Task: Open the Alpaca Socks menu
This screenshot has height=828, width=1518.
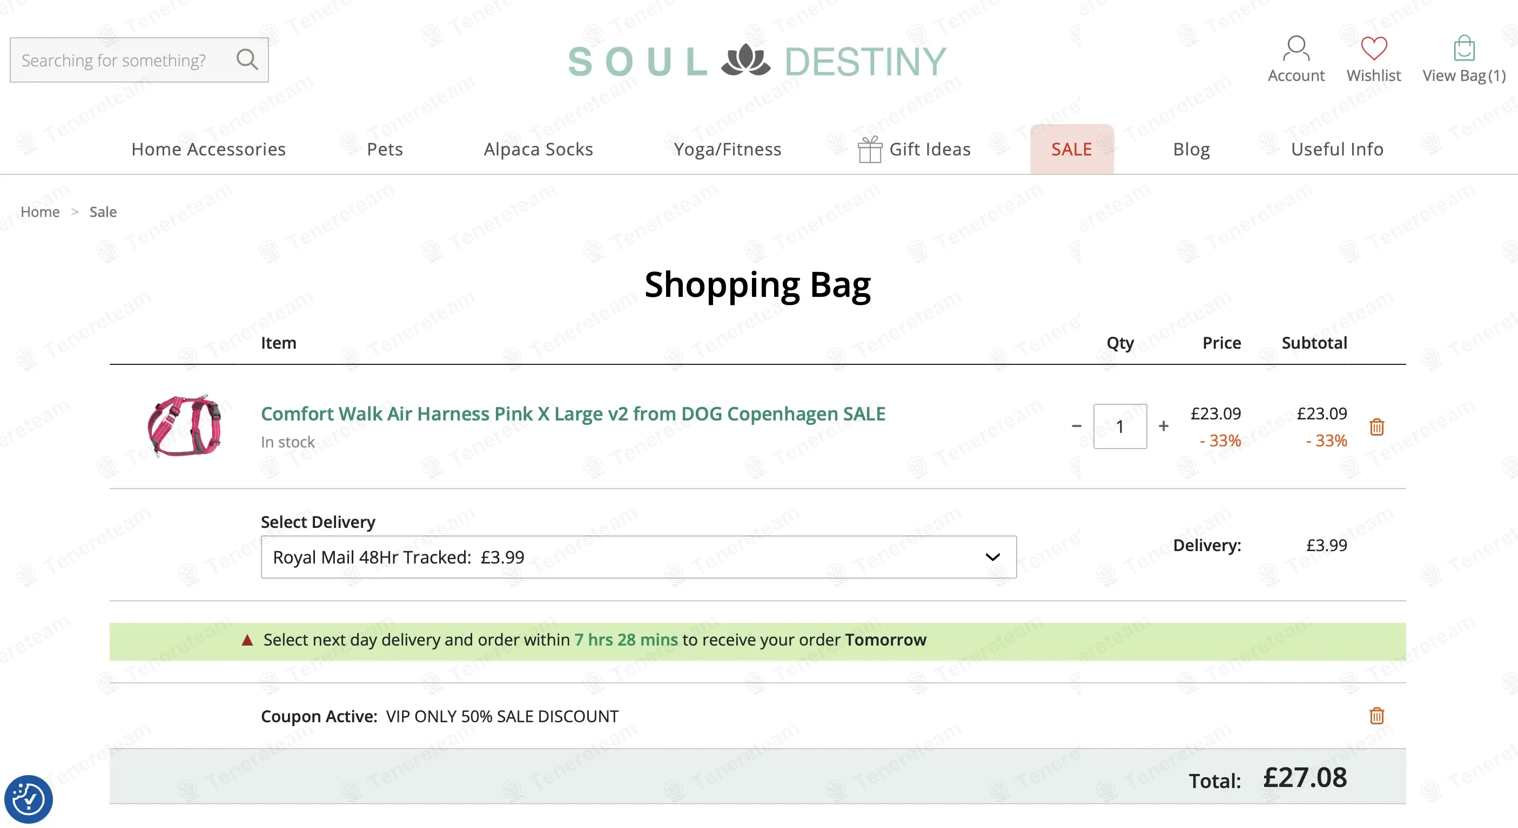Action: pos(538,149)
